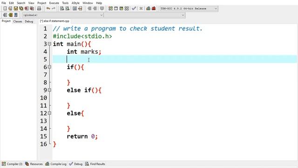Open the (globals) scope dropdown

(62, 15)
